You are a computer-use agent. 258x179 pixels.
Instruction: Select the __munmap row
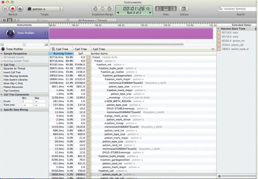tap(133, 98)
